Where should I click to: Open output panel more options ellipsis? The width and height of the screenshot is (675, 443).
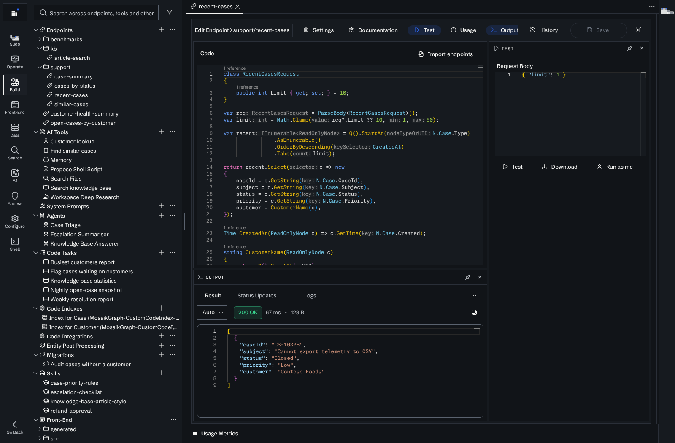(476, 296)
